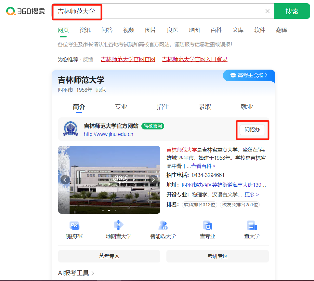Switch to the 图片 tab
This screenshot has width=314, height=281.
(150, 30)
